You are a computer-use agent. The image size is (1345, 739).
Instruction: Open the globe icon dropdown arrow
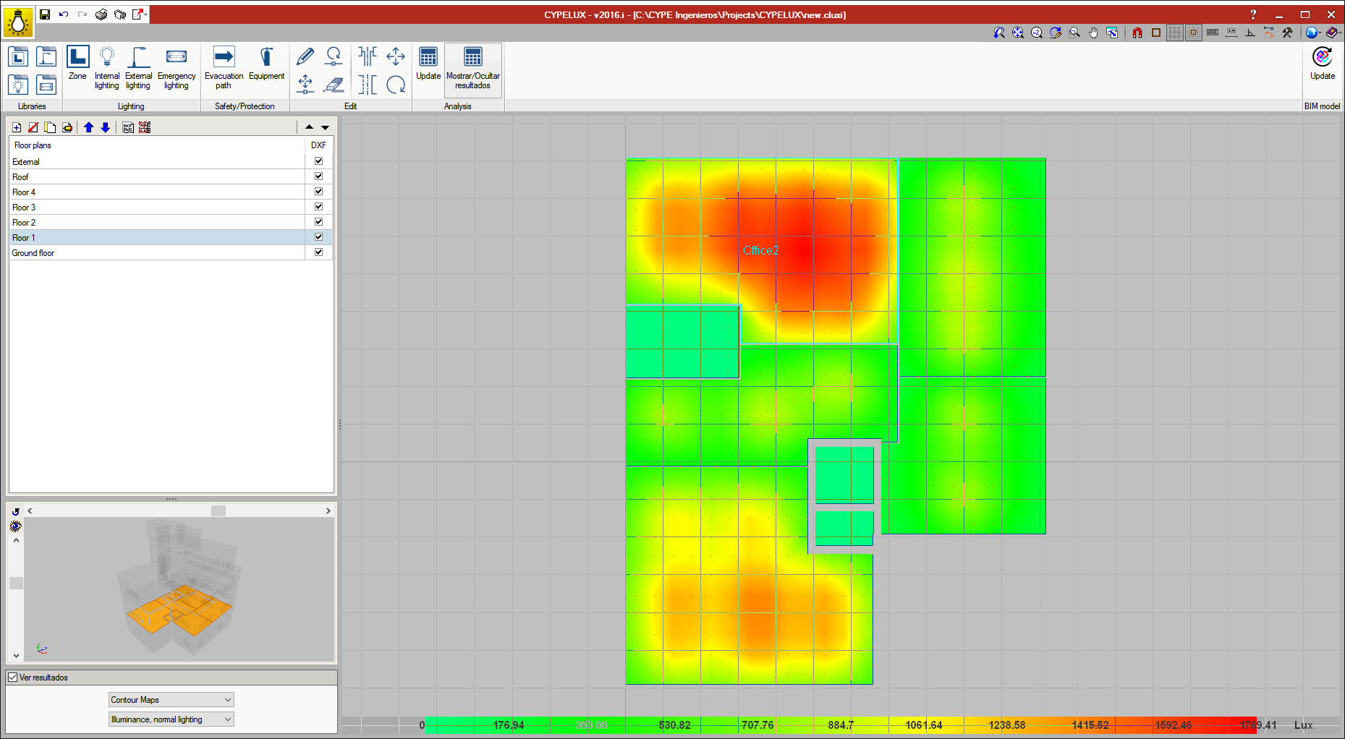point(1320,33)
